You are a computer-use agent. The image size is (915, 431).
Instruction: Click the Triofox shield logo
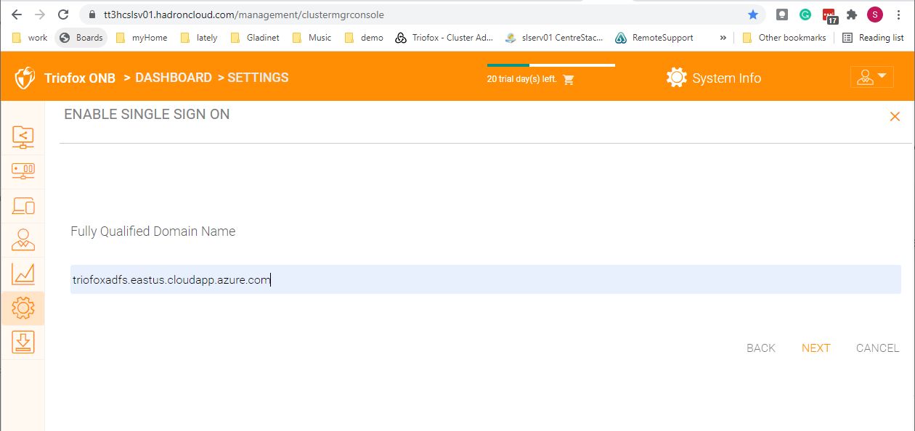point(25,78)
